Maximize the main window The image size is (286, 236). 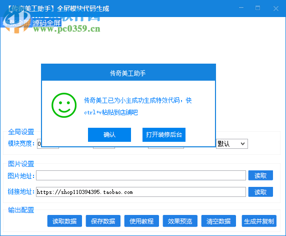(257, 8)
